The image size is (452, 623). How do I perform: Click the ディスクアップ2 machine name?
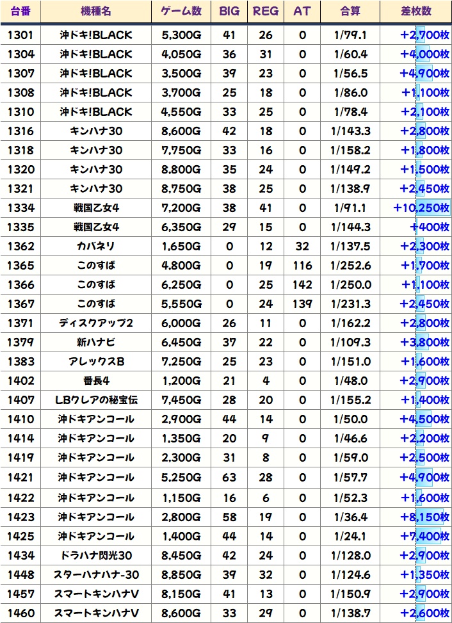(x=96, y=323)
